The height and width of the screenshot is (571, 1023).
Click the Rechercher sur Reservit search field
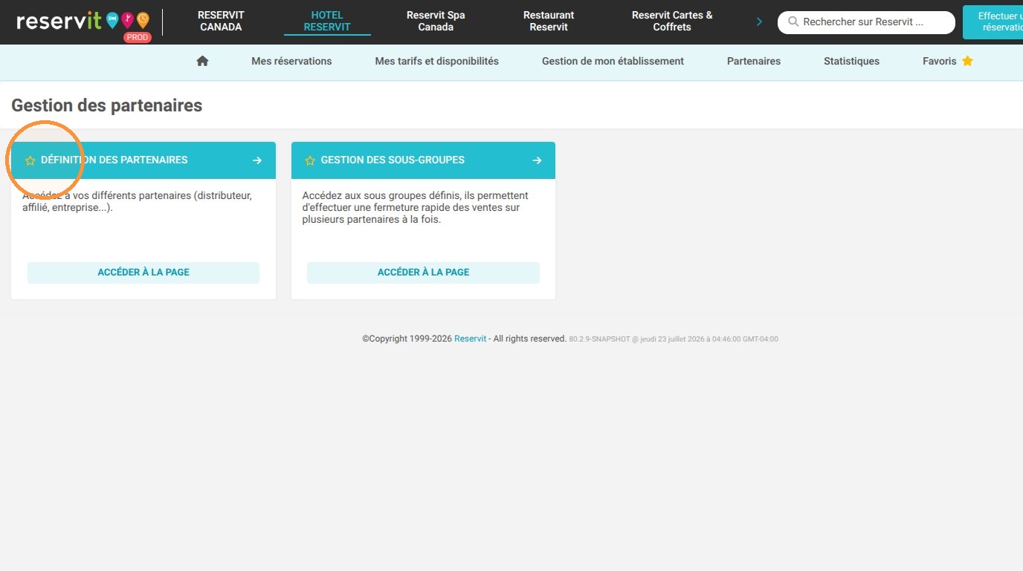866,22
